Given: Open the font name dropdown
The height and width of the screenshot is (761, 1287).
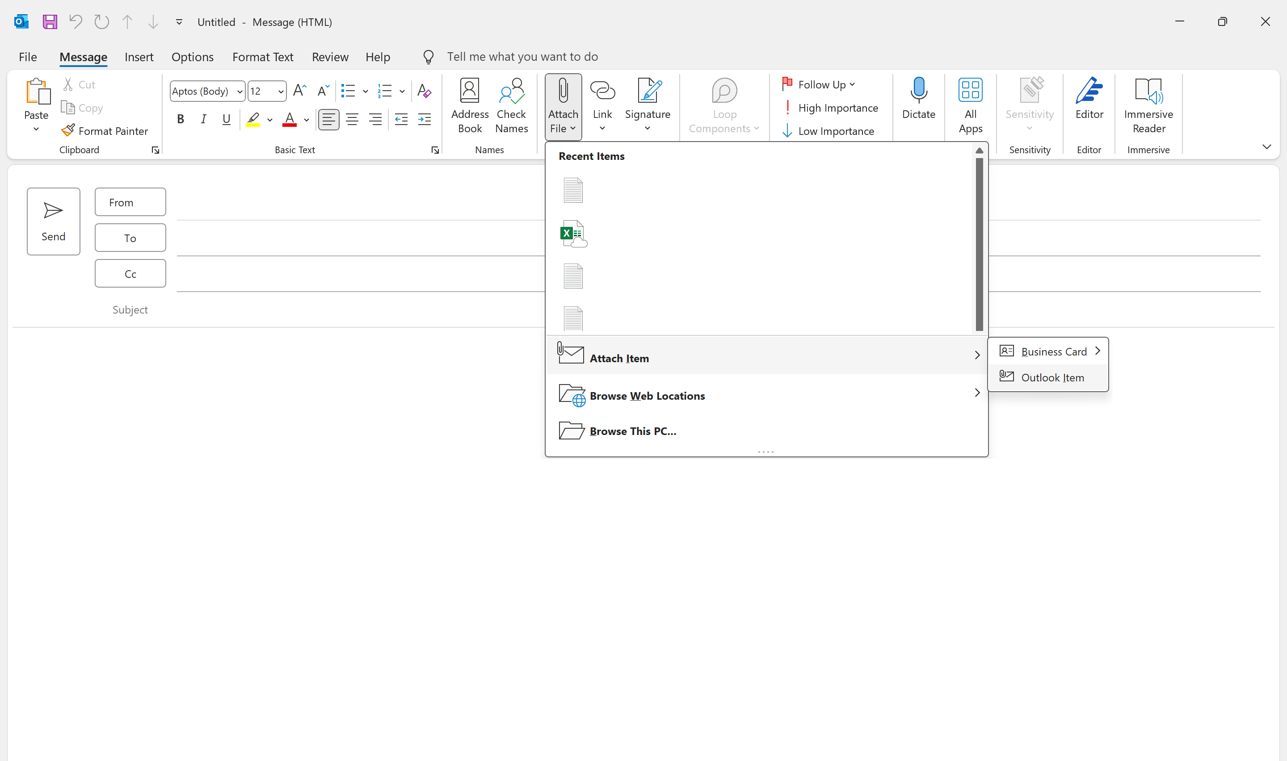Looking at the screenshot, I should 240,91.
